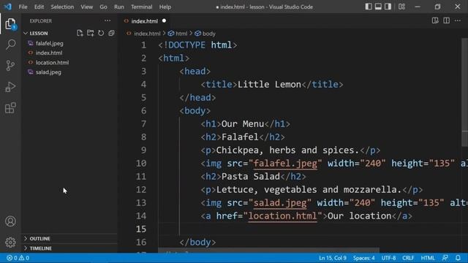Open the Manage gear menu
This screenshot has height=263, width=468.
(10, 242)
